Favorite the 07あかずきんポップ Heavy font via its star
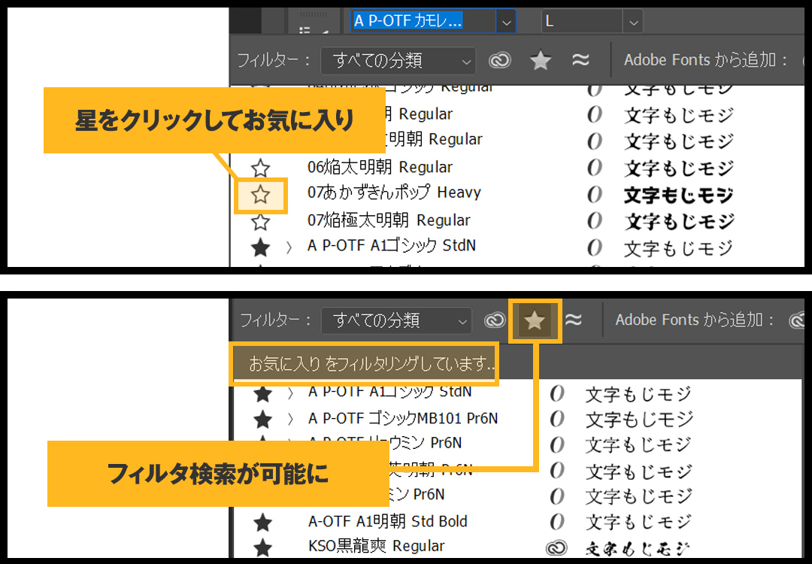Screen dimensions: 812x564 [261, 196]
